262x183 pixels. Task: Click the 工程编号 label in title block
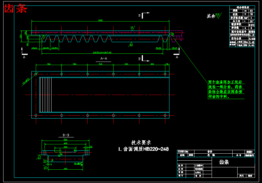point(199,166)
